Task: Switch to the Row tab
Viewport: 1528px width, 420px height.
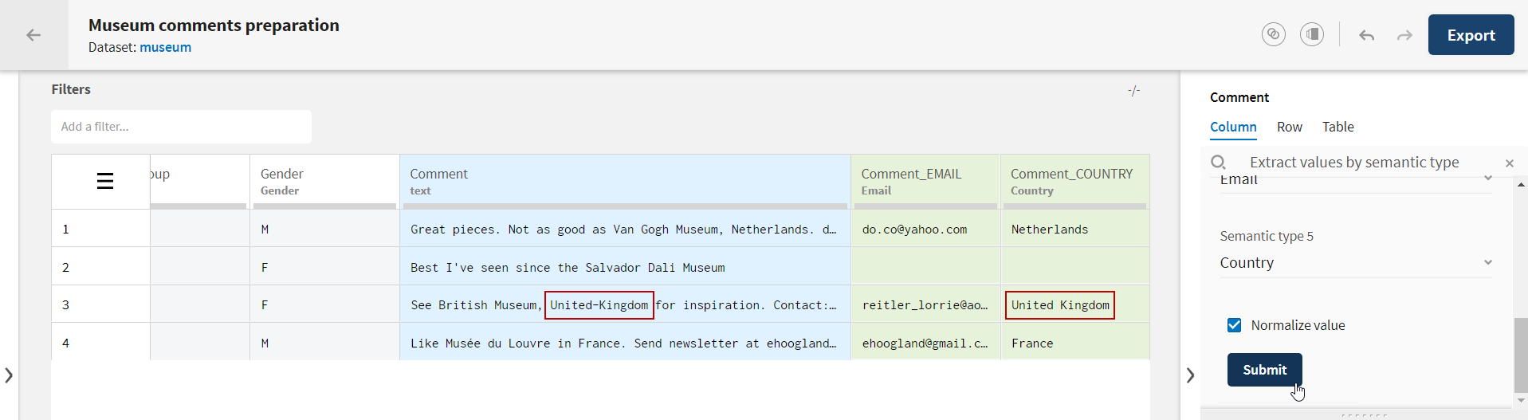Action: [x=1289, y=127]
